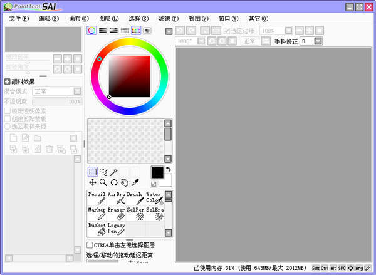The width and height of the screenshot is (376, 275).
Task: Select the AirBrush tool
Action: coord(117,198)
